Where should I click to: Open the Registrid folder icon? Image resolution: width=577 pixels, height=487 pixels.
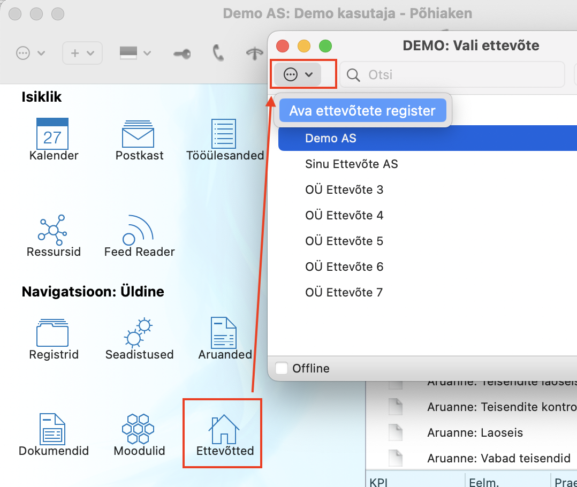[52, 333]
